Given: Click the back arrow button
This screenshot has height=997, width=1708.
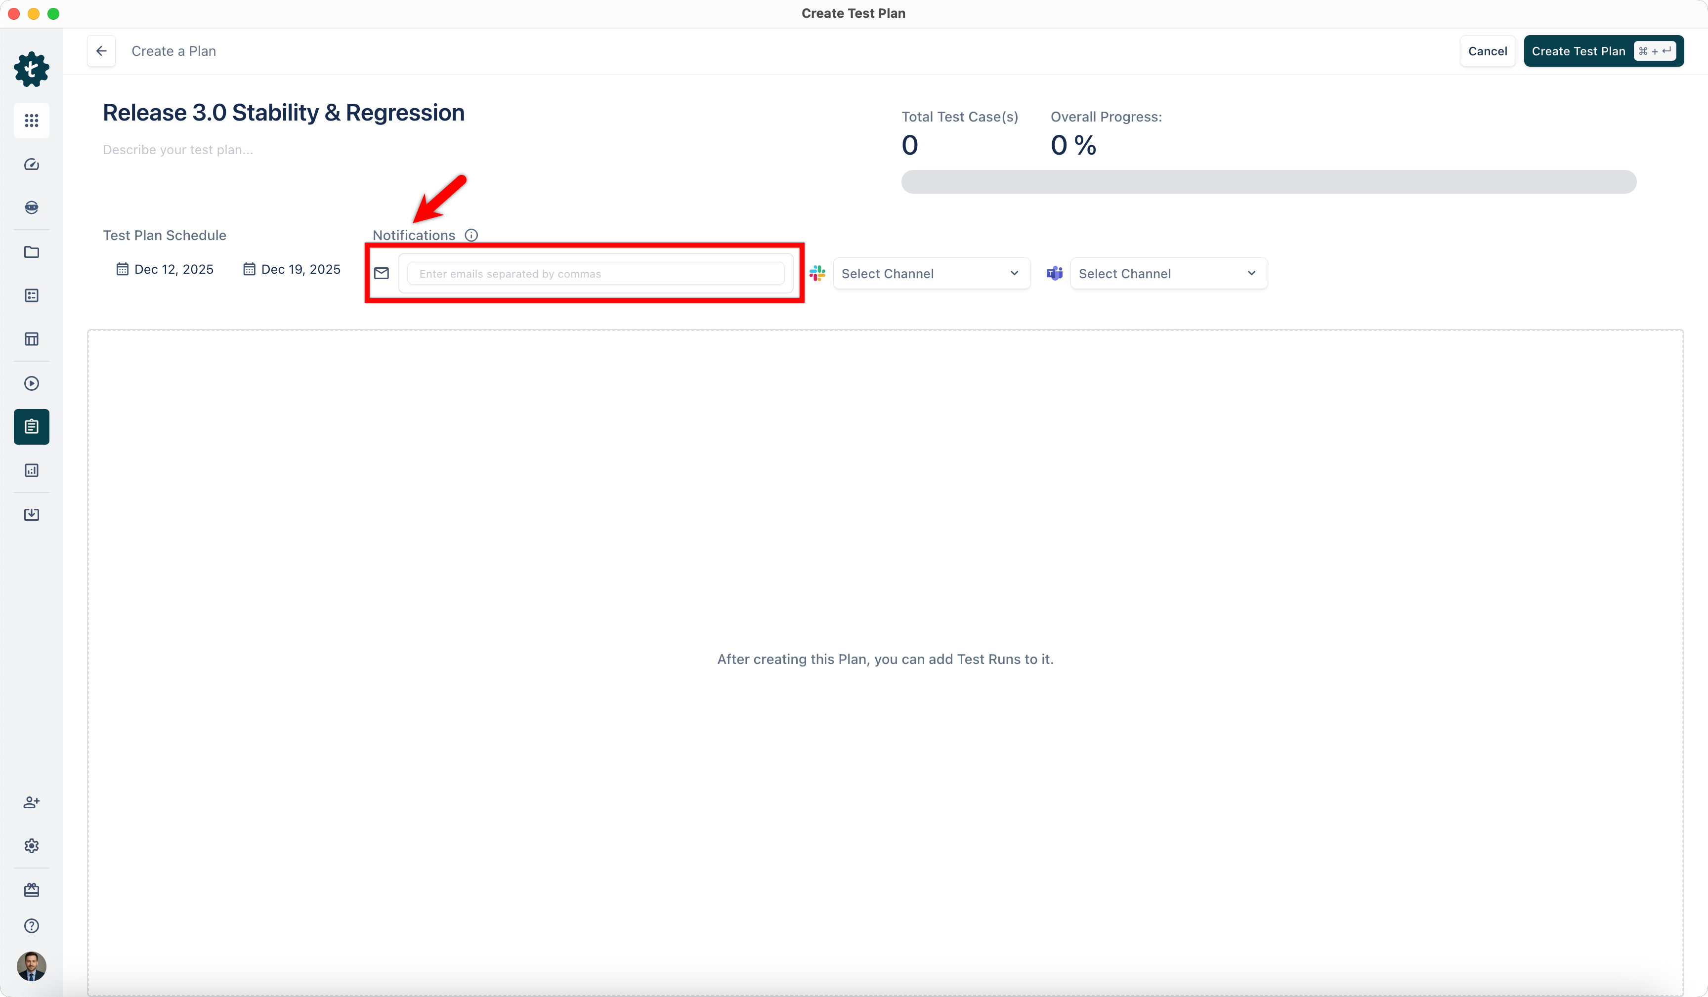Looking at the screenshot, I should tap(101, 51).
